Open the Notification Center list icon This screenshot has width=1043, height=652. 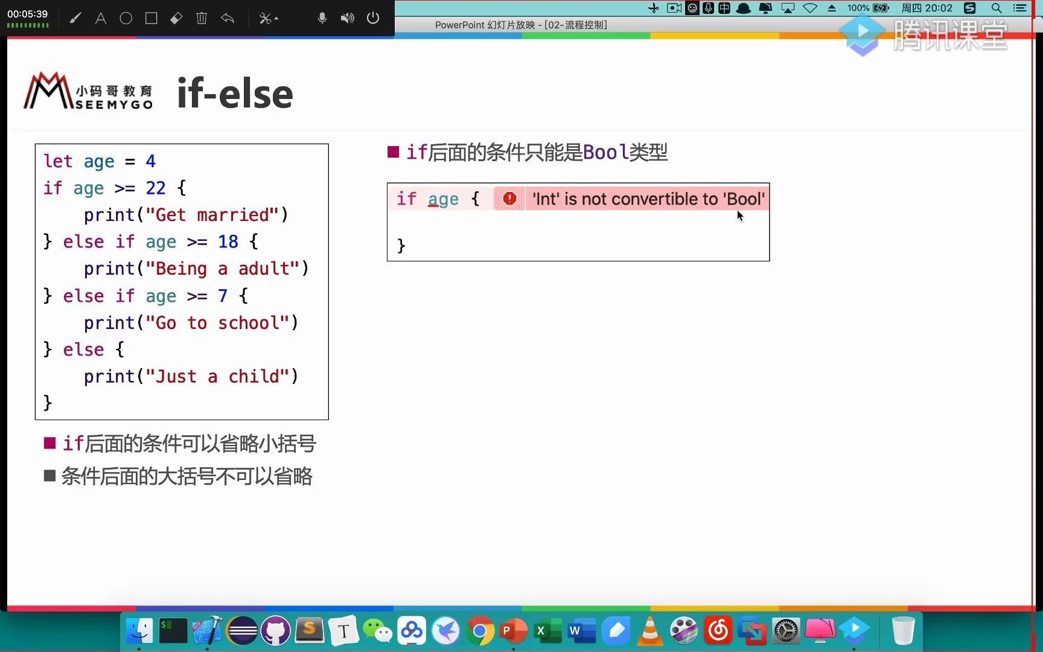pos(1020,8)
